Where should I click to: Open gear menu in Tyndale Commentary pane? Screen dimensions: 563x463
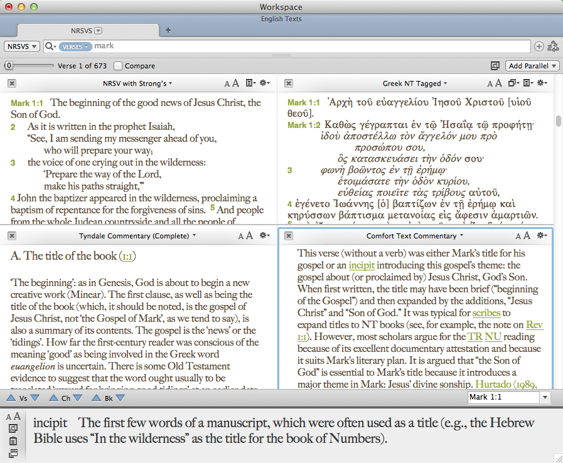pos(265,235)
